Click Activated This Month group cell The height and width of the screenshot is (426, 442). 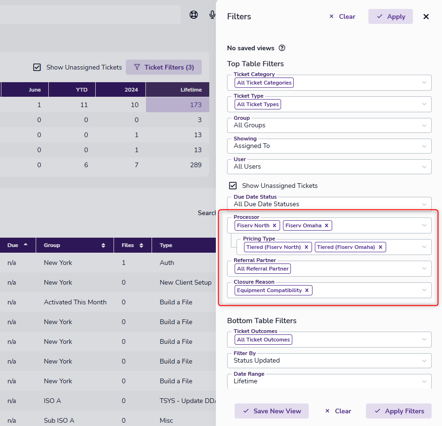(x=75, y=302)
